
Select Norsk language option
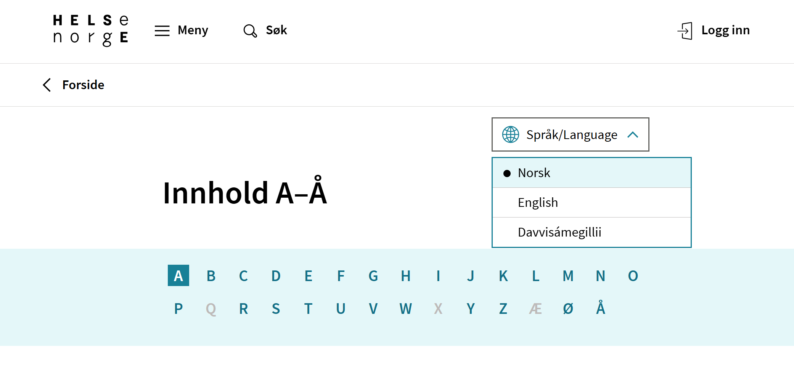(x=534, y=173)
